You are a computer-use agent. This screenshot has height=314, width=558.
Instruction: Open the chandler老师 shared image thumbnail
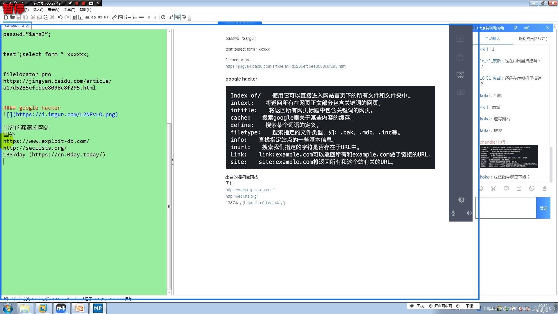coord(509,156)
